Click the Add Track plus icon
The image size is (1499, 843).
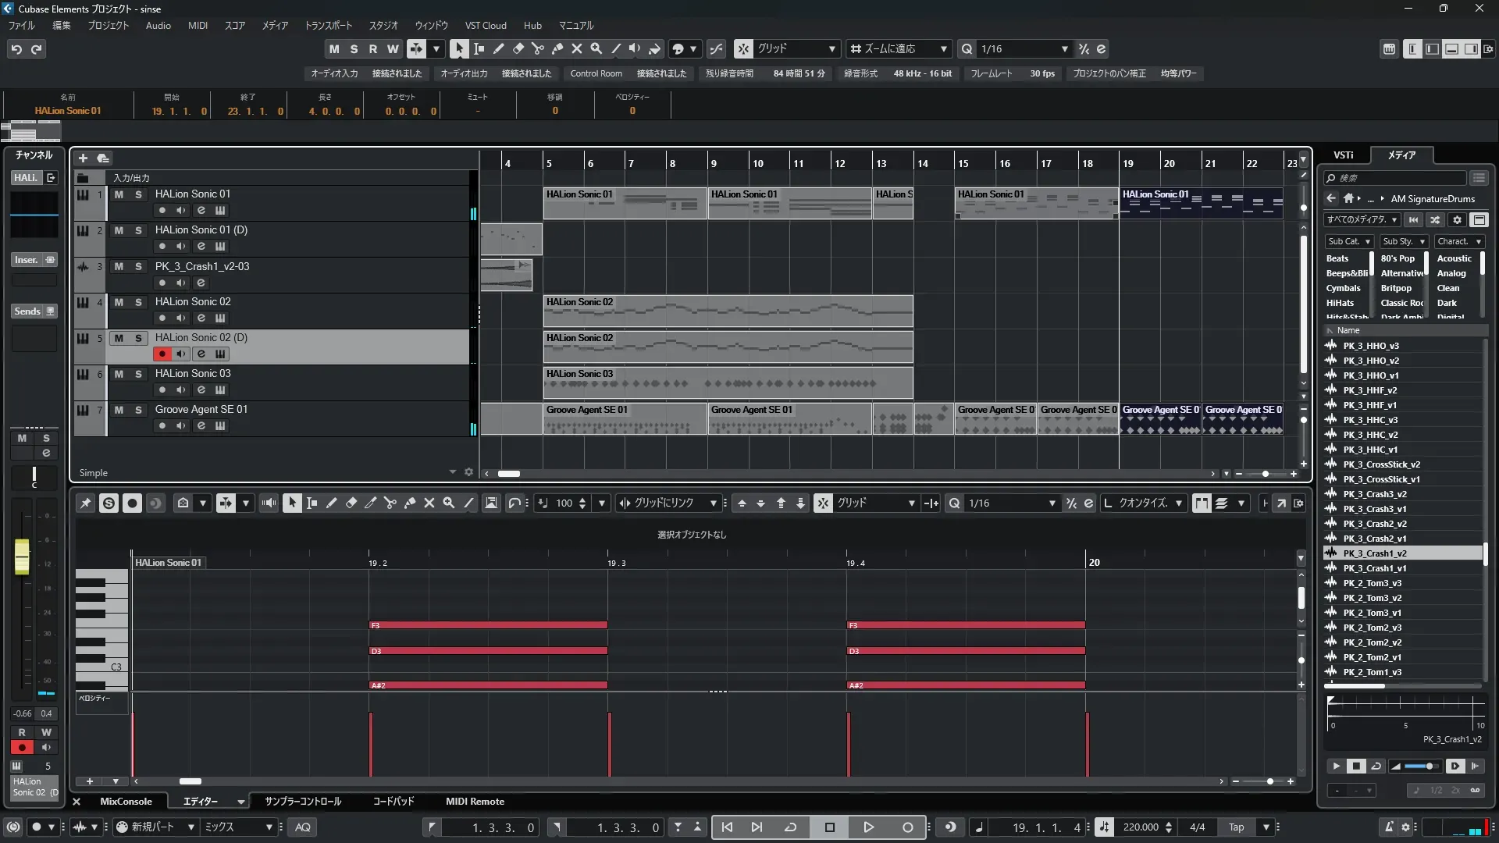pos(83,158)
